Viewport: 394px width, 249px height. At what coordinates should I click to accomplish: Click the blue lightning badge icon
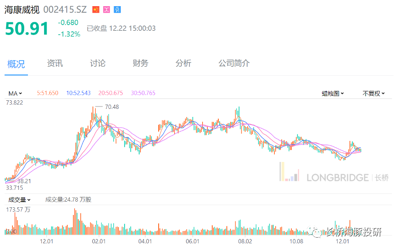pyautogui.click(x=117, y=10)
